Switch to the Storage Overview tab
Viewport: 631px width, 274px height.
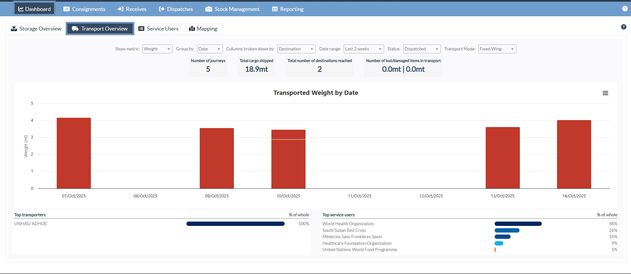pyautogui.click(x=36, y=29)
